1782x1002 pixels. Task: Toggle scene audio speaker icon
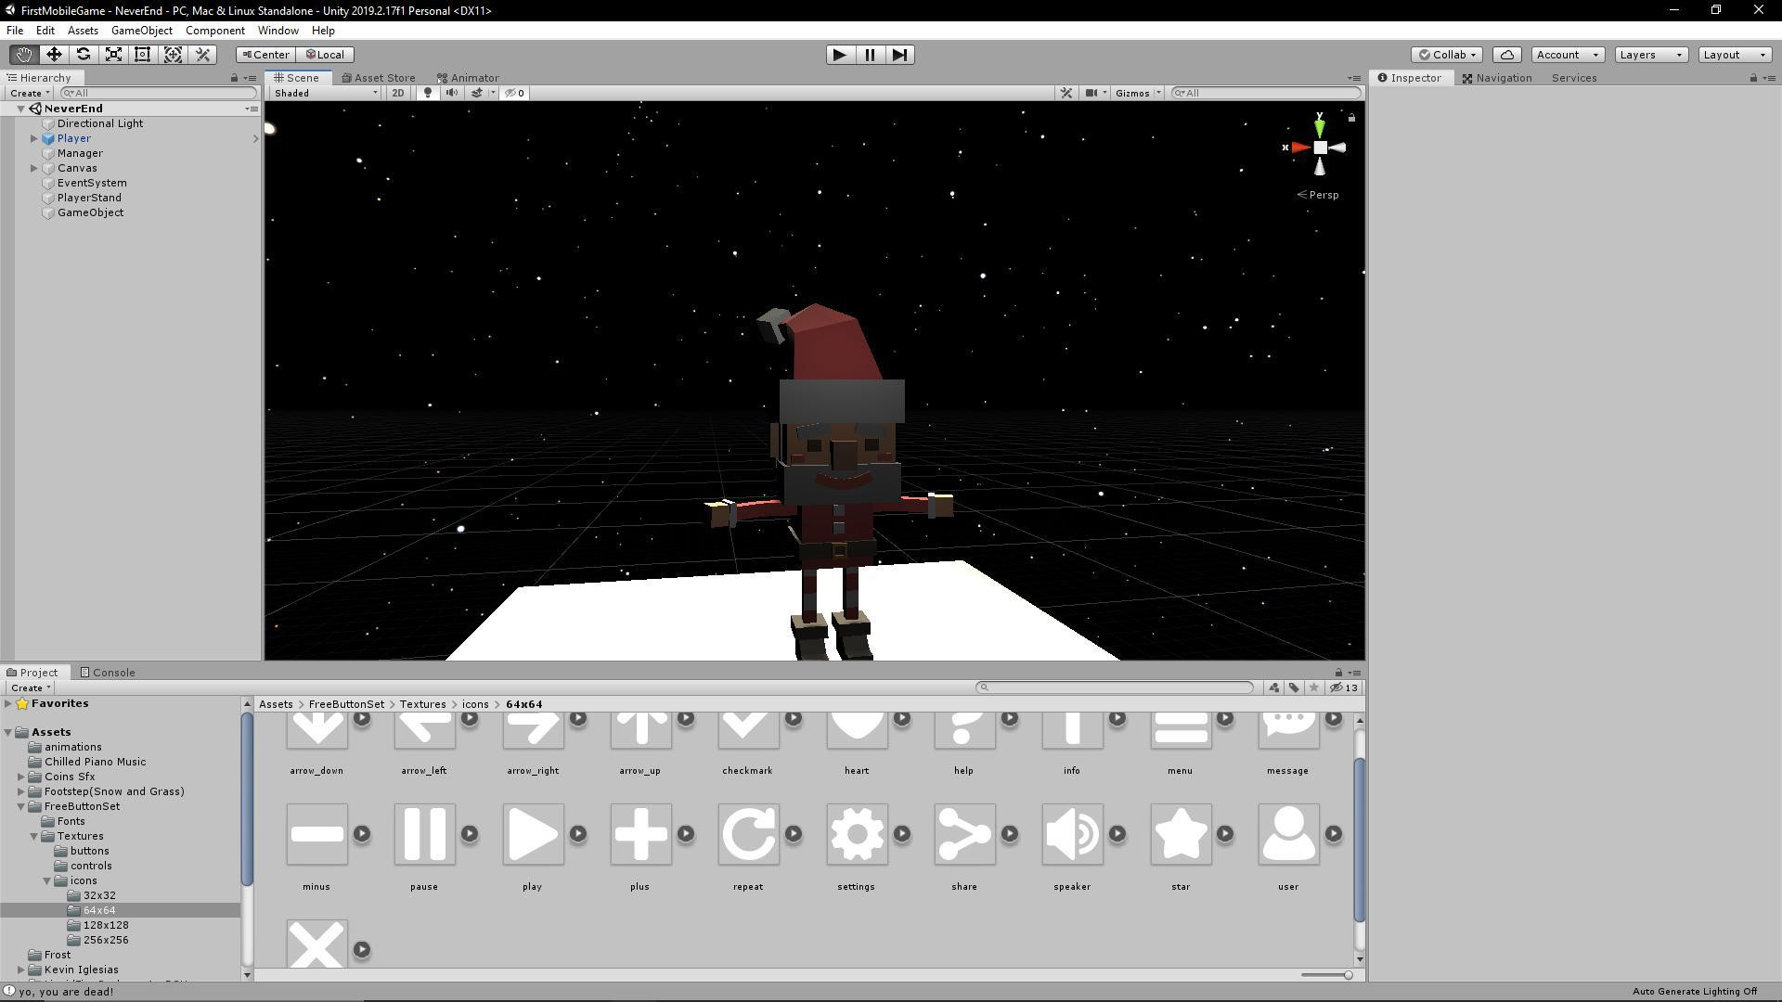[451, 93]
